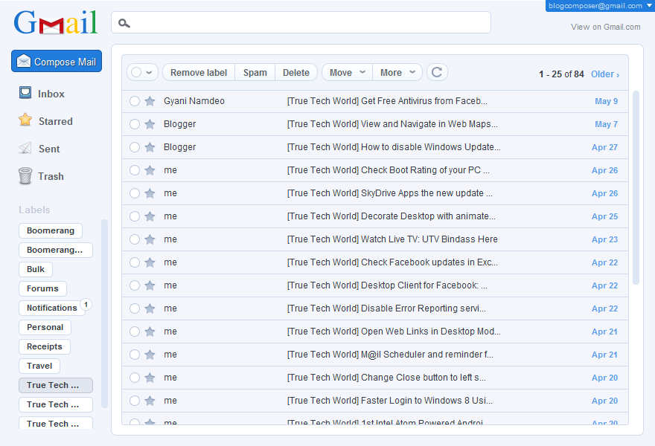The width and height of the screenshot is (655, 446).
Task: Go to Older emails page
Action: [605, 74]
